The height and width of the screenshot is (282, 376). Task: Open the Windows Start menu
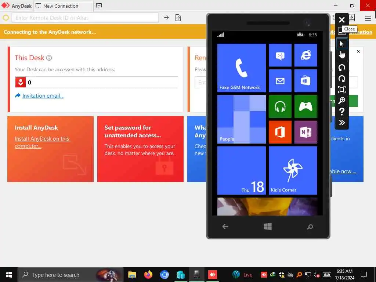pos(9,275)
